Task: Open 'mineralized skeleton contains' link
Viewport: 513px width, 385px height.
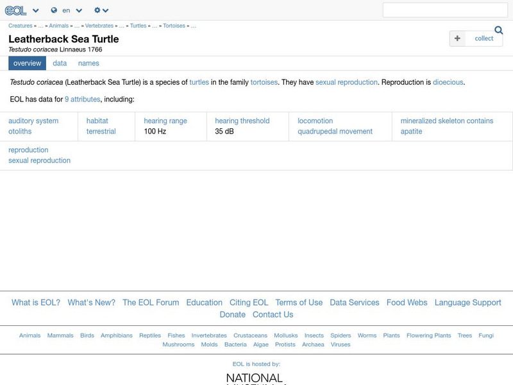Action: coord(447,121)
